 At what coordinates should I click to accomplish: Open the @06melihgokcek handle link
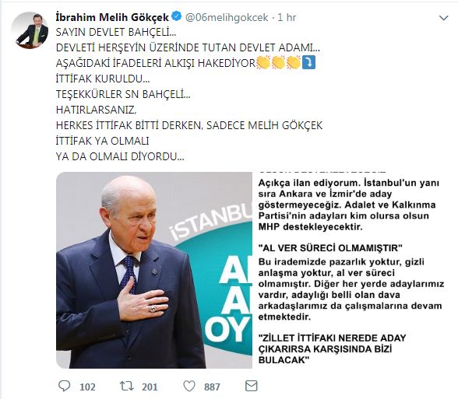point(227,17)
